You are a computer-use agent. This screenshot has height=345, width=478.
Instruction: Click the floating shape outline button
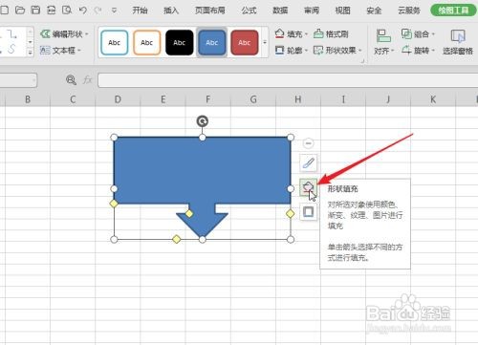[308, 211]
